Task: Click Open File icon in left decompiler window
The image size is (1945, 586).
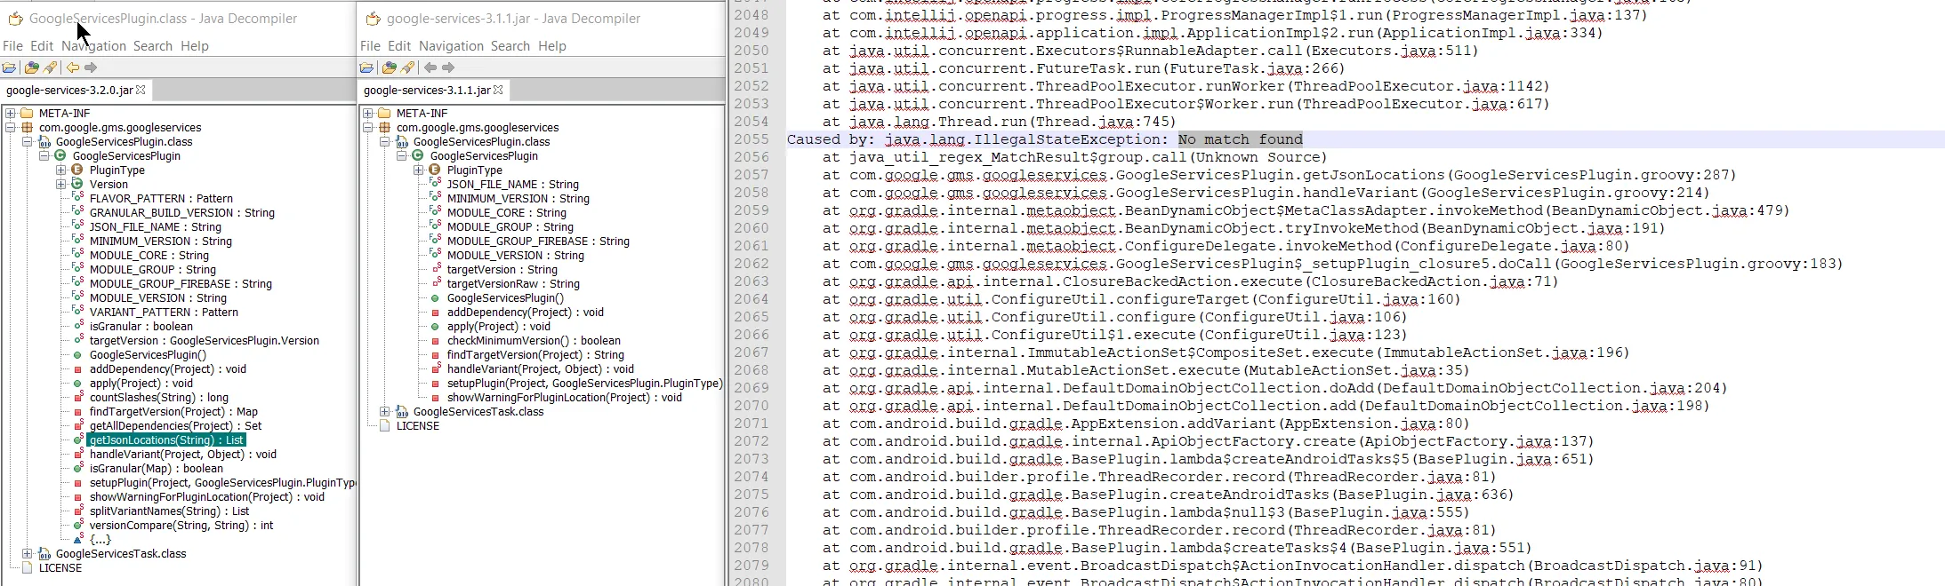Action: [10, 68]
